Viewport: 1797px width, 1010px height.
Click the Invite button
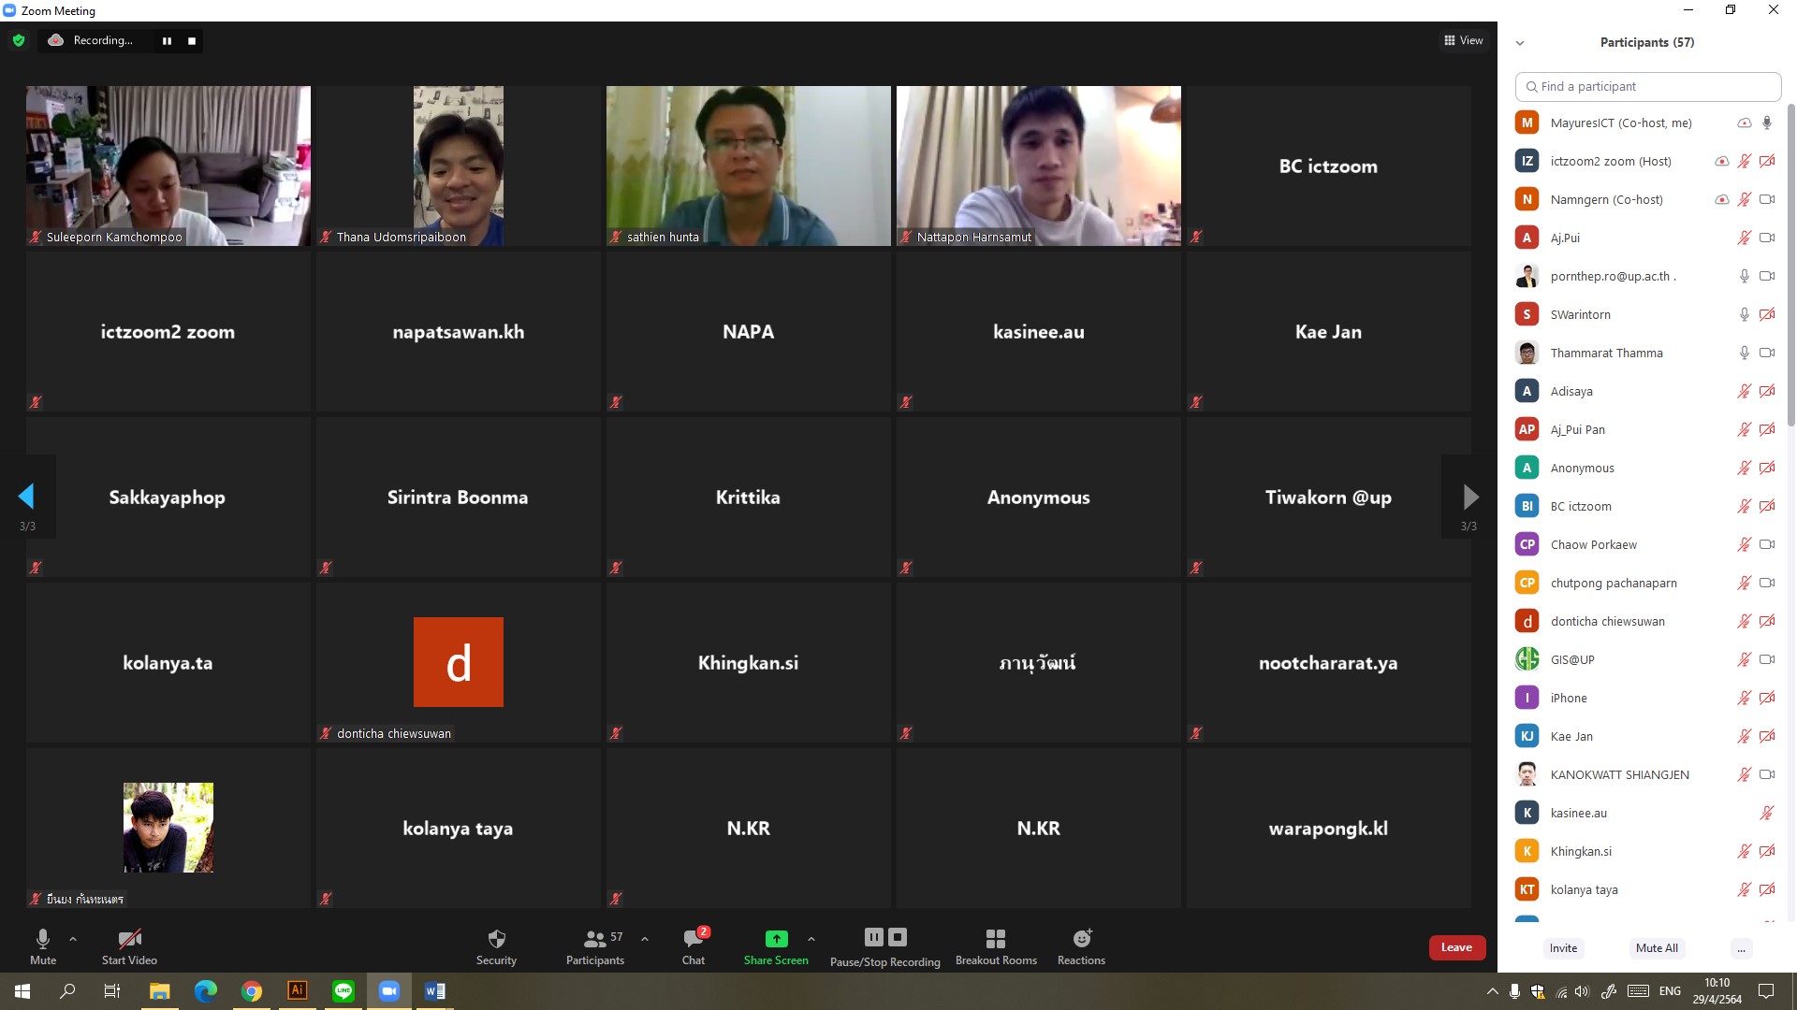1563,948
